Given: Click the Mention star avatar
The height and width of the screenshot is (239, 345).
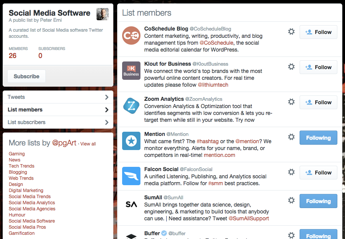Looking at the screenshot, I should (x=131, y=141).
